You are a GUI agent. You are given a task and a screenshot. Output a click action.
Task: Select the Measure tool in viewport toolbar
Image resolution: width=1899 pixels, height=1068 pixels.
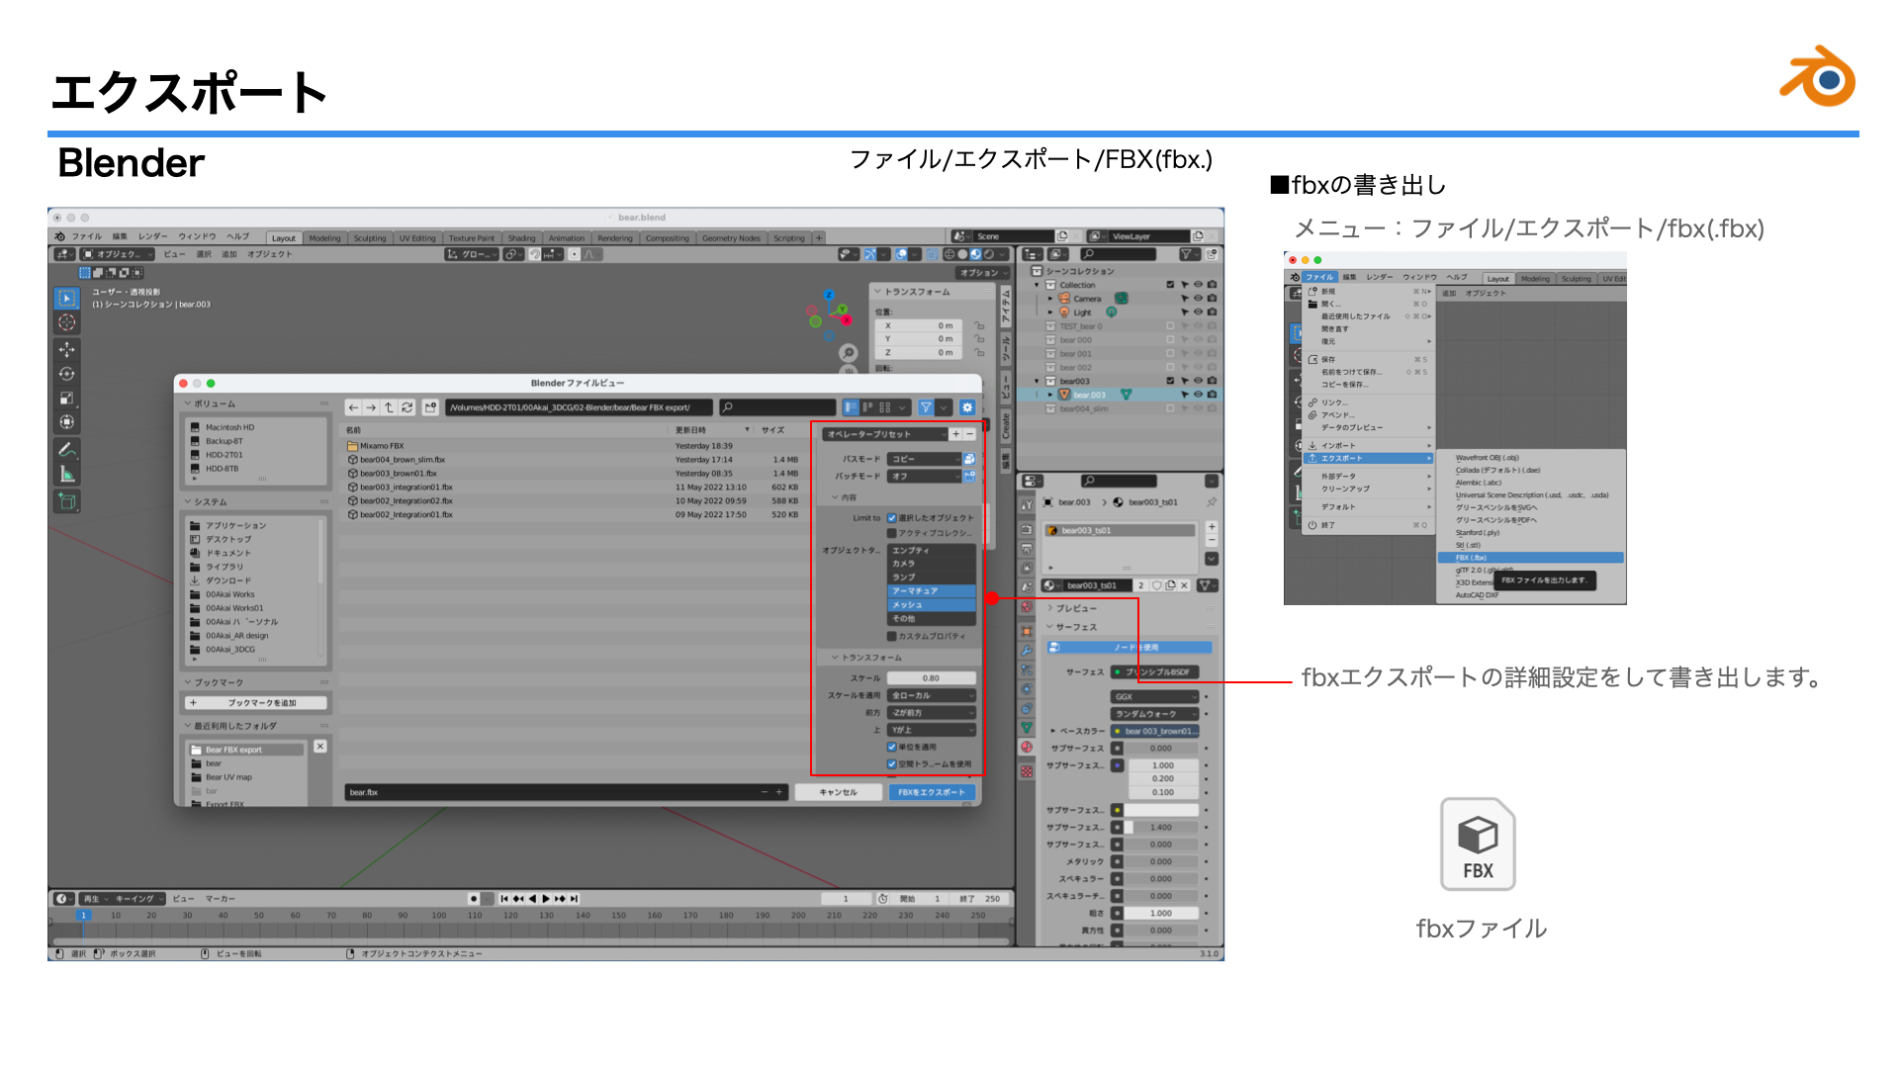[66, 474]
